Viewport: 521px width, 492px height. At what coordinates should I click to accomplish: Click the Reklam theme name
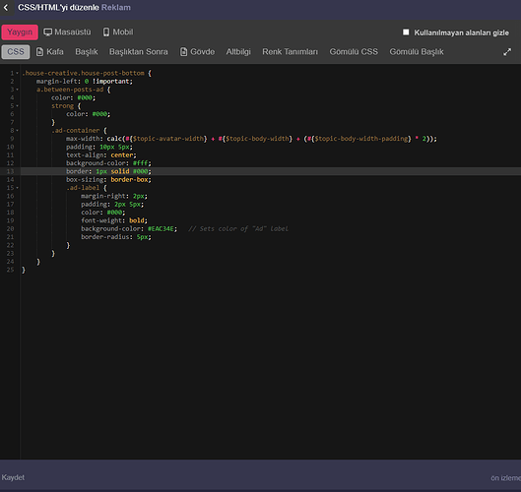[116, 7]
